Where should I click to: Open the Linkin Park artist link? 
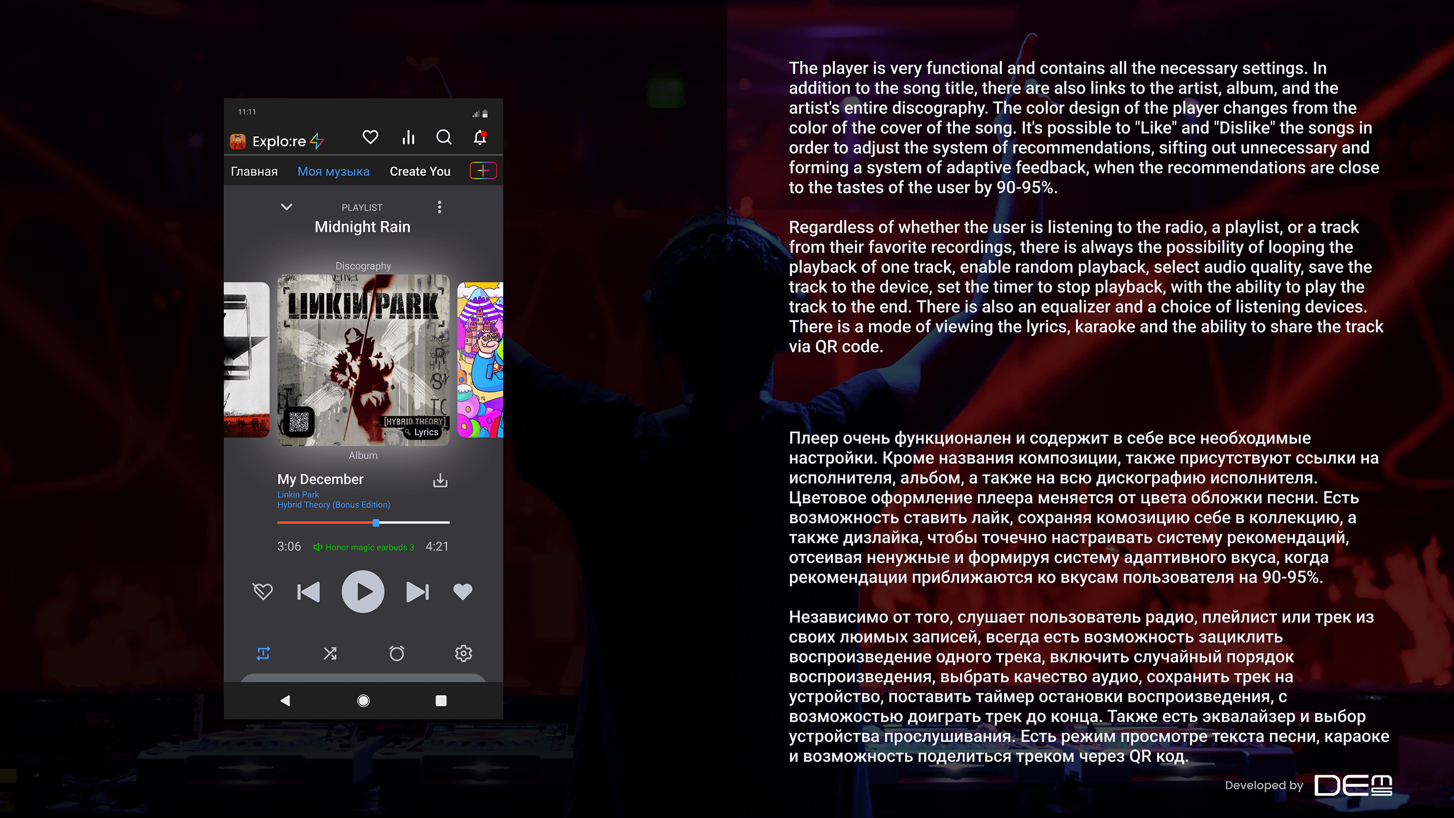(298, 494)
